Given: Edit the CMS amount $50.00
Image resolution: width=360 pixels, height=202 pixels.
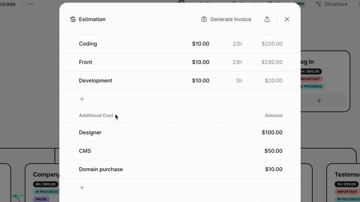Looking at the screenshot, I should pyautogui.click(x=274, y=151).
